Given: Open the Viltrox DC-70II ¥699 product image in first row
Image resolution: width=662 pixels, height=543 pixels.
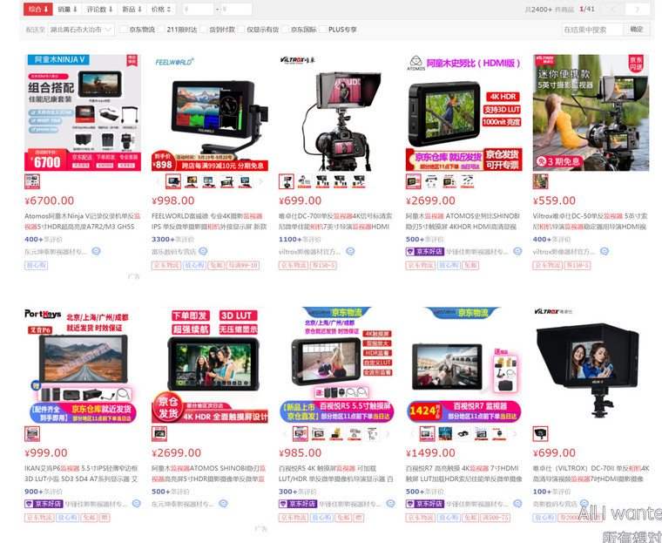Looking at the screenshot, I should point(337,112).
